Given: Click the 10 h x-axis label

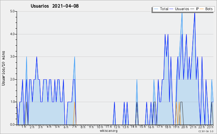Looking at the screenshot, I should pos(100,127).
